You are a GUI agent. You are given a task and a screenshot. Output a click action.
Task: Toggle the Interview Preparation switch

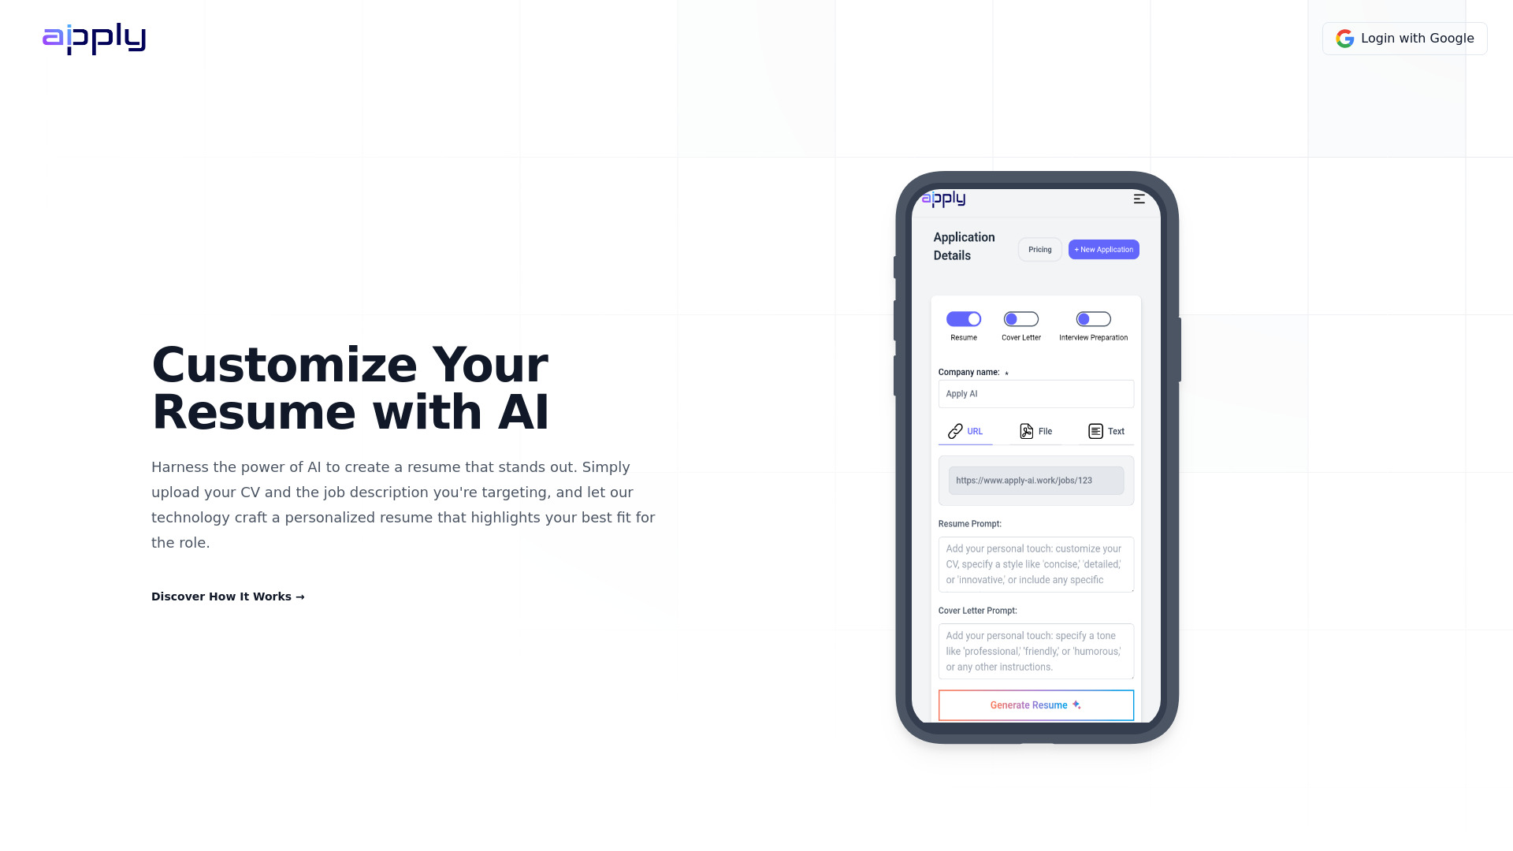(x=1093, y=319)
